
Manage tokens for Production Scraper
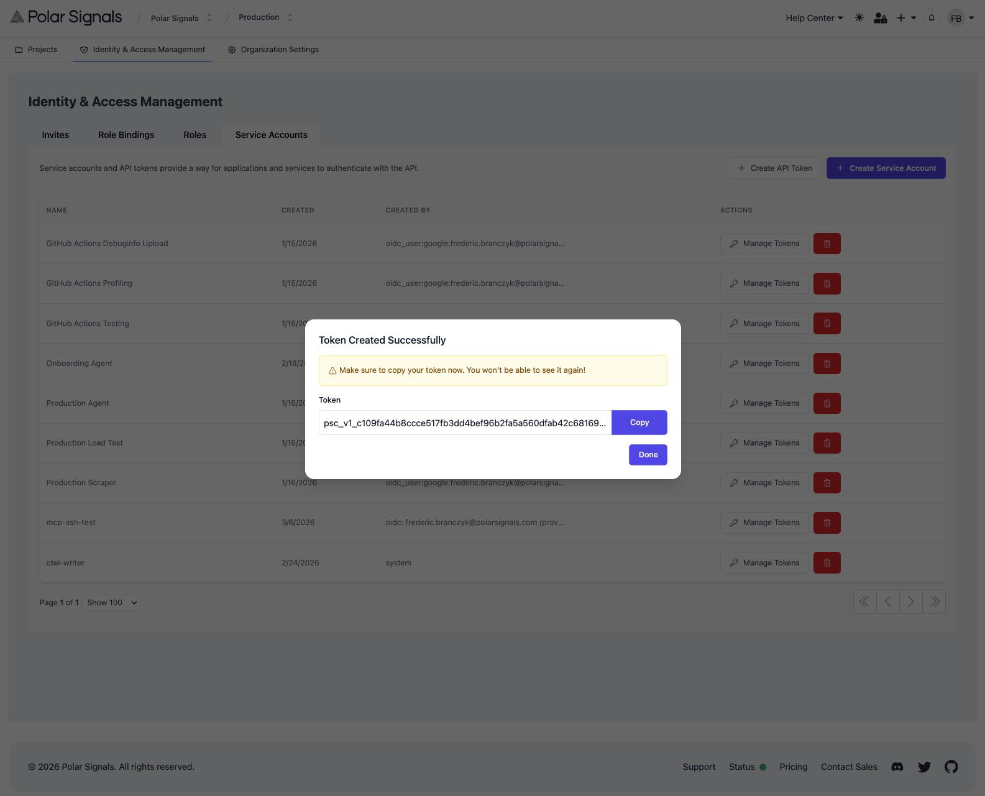pos(764,483)
